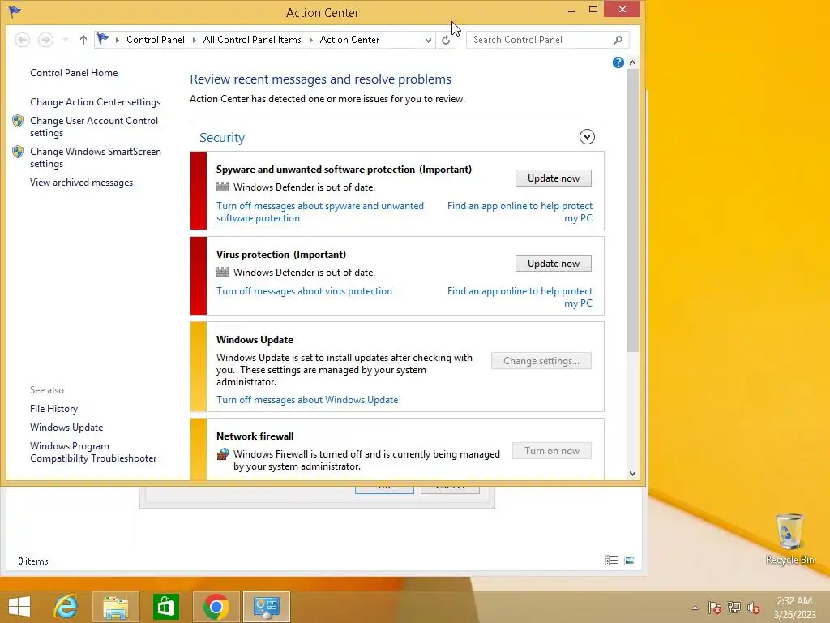Image resolution: width=830 pixels, height=623 pixels.
Task: Open Control Panel Home link
Action: tap(74, 73)
